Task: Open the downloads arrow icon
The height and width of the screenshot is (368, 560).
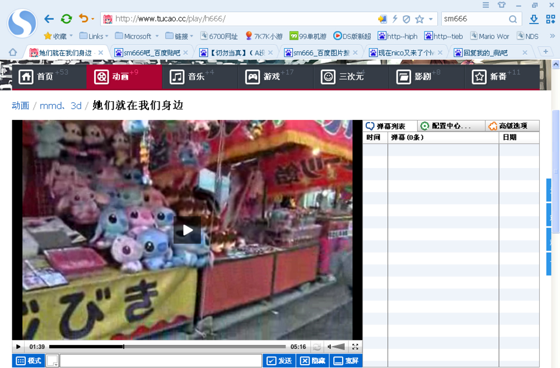Action: tap(534, 19)
